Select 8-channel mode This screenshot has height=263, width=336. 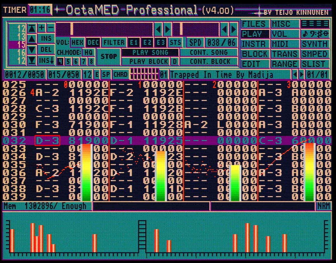point(91,61)
